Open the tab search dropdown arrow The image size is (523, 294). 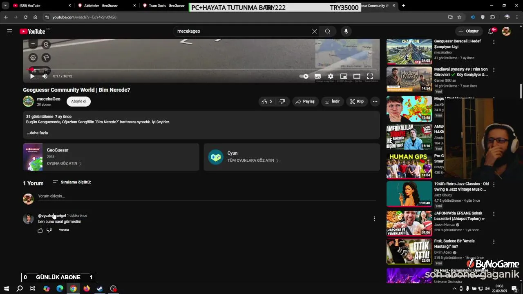pos(5,6)
